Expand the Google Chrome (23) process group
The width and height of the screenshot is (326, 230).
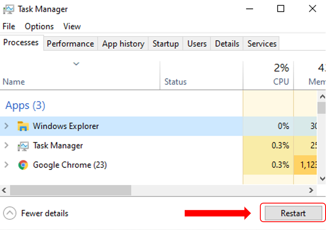7,165
